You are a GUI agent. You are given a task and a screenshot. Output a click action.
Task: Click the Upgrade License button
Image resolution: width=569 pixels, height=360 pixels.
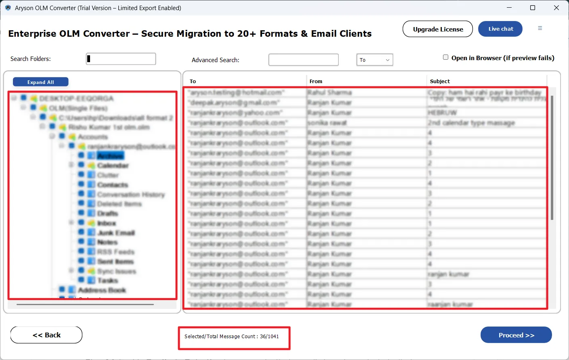[437, 29]
